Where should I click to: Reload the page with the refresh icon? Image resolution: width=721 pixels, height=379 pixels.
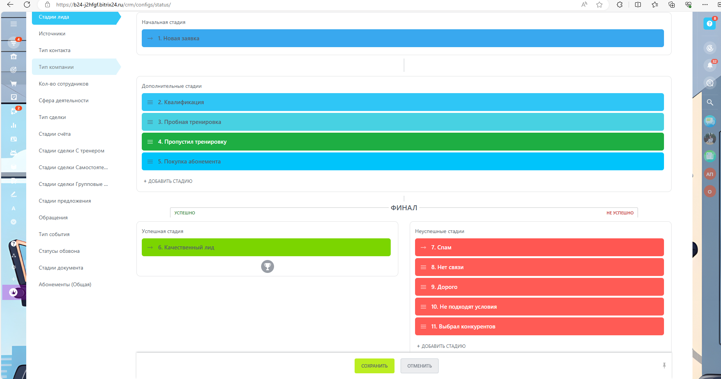click(27, 5)
